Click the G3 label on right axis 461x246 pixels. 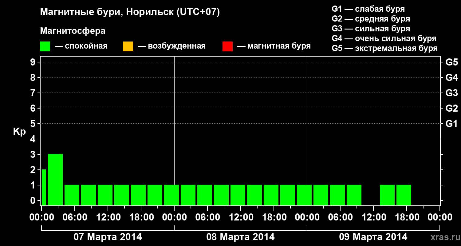point(451,93)
